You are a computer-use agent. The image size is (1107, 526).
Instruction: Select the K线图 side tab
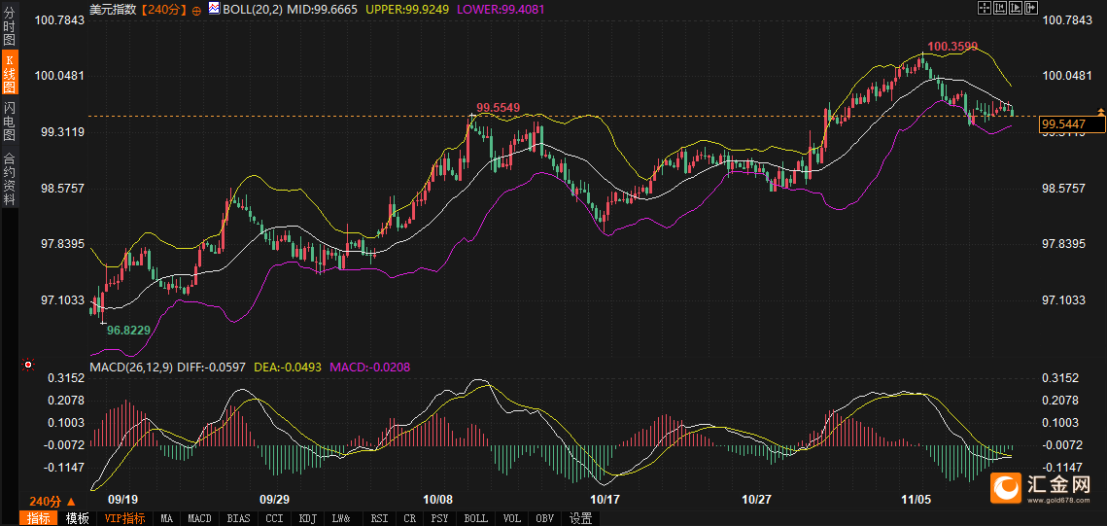tap(10, 74)
